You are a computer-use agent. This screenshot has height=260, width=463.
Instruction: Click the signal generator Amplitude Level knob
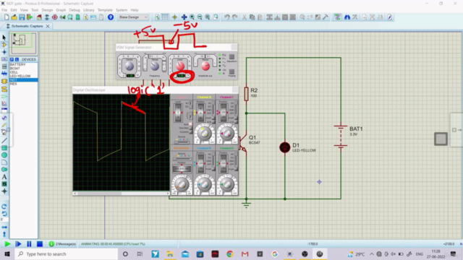click(180, 66)
